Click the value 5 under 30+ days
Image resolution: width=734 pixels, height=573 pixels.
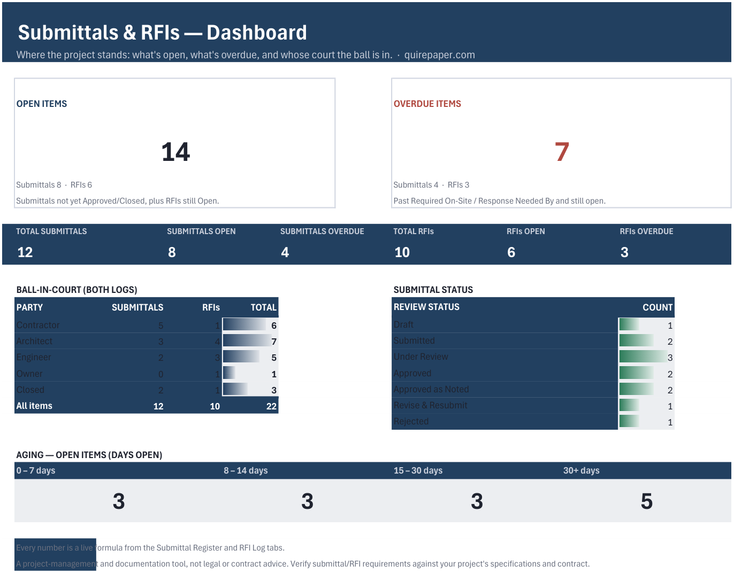coord(646,501)
